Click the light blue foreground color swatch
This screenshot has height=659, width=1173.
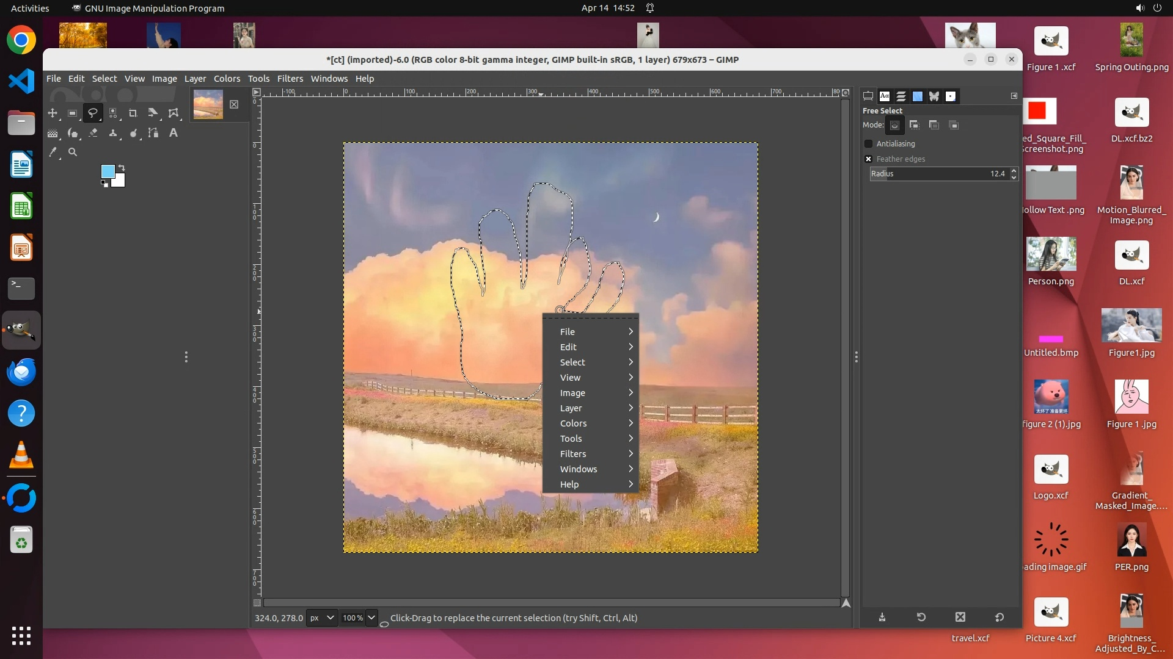108,171
